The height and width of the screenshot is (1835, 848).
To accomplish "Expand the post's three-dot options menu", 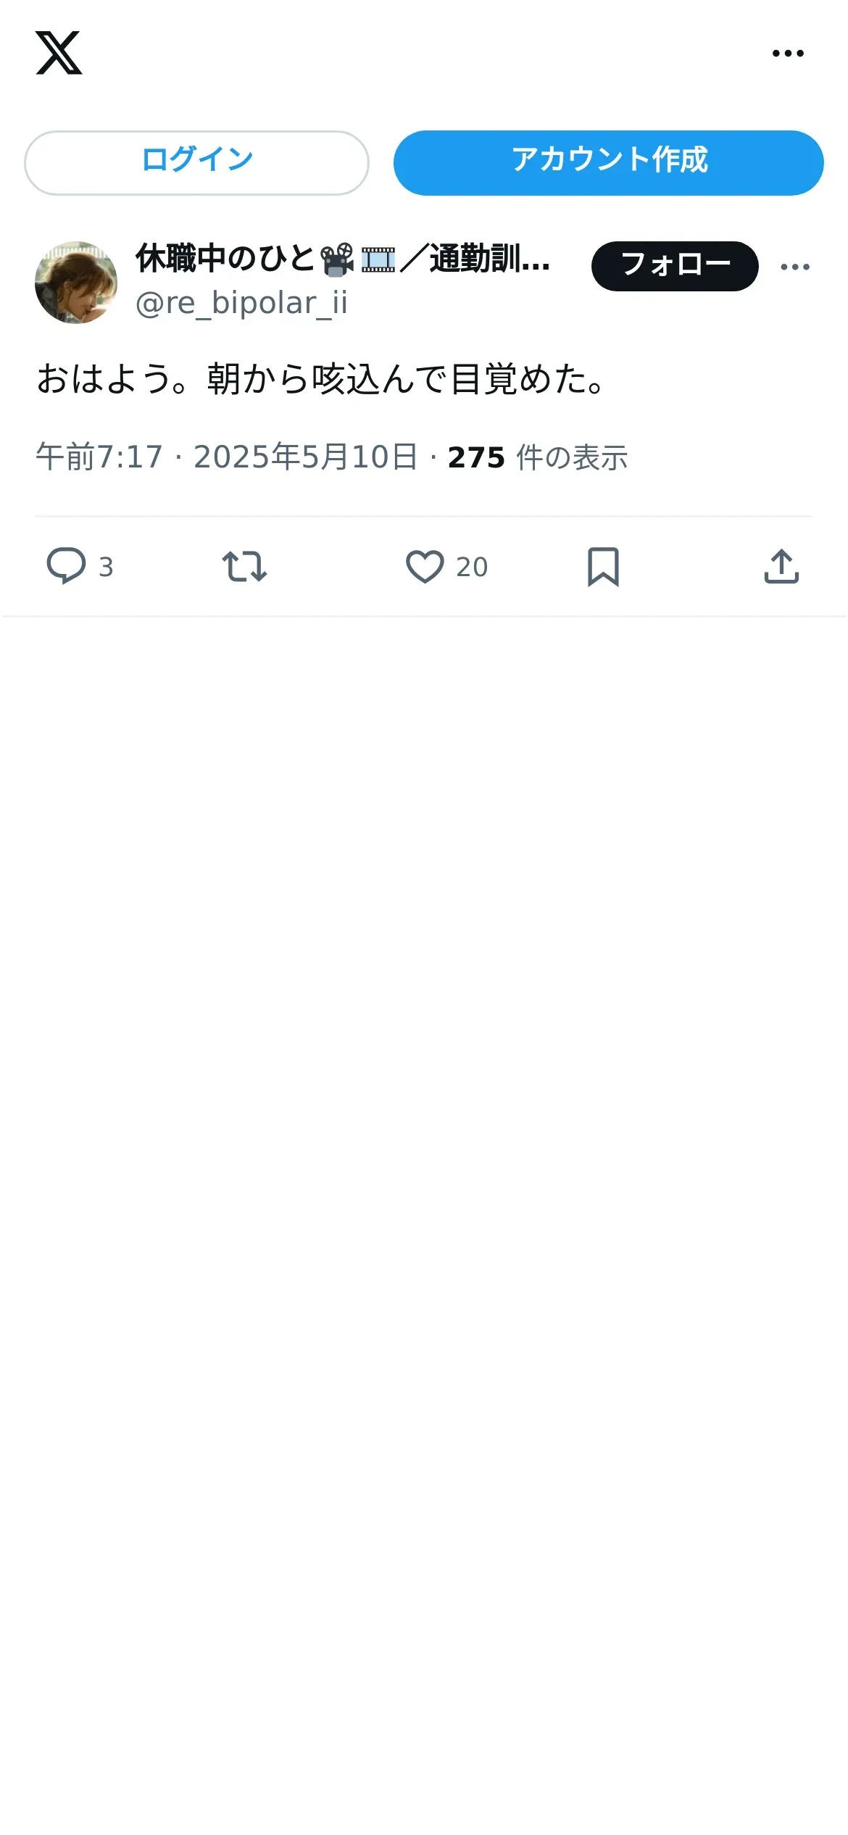I will coord(795,267).
